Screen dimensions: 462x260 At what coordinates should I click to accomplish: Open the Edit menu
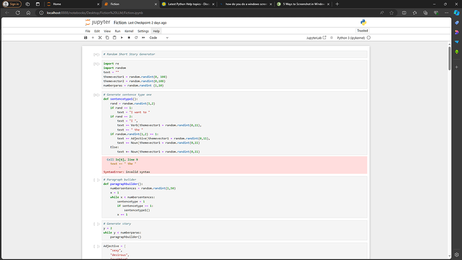coord(97,31)
